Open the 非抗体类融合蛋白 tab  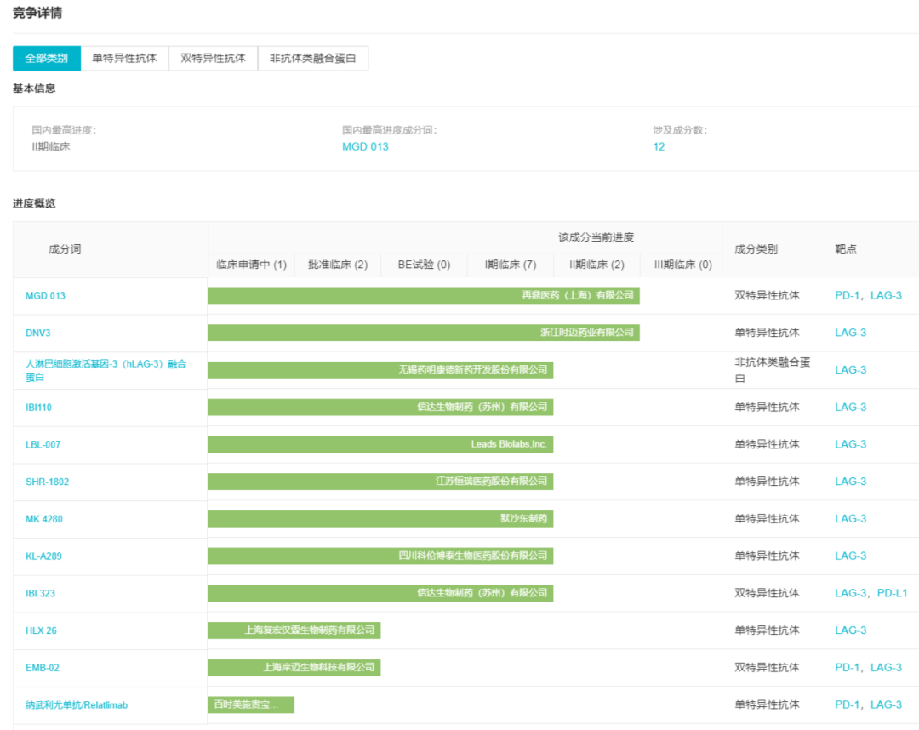pyautogui.click(x=312, y=58)
